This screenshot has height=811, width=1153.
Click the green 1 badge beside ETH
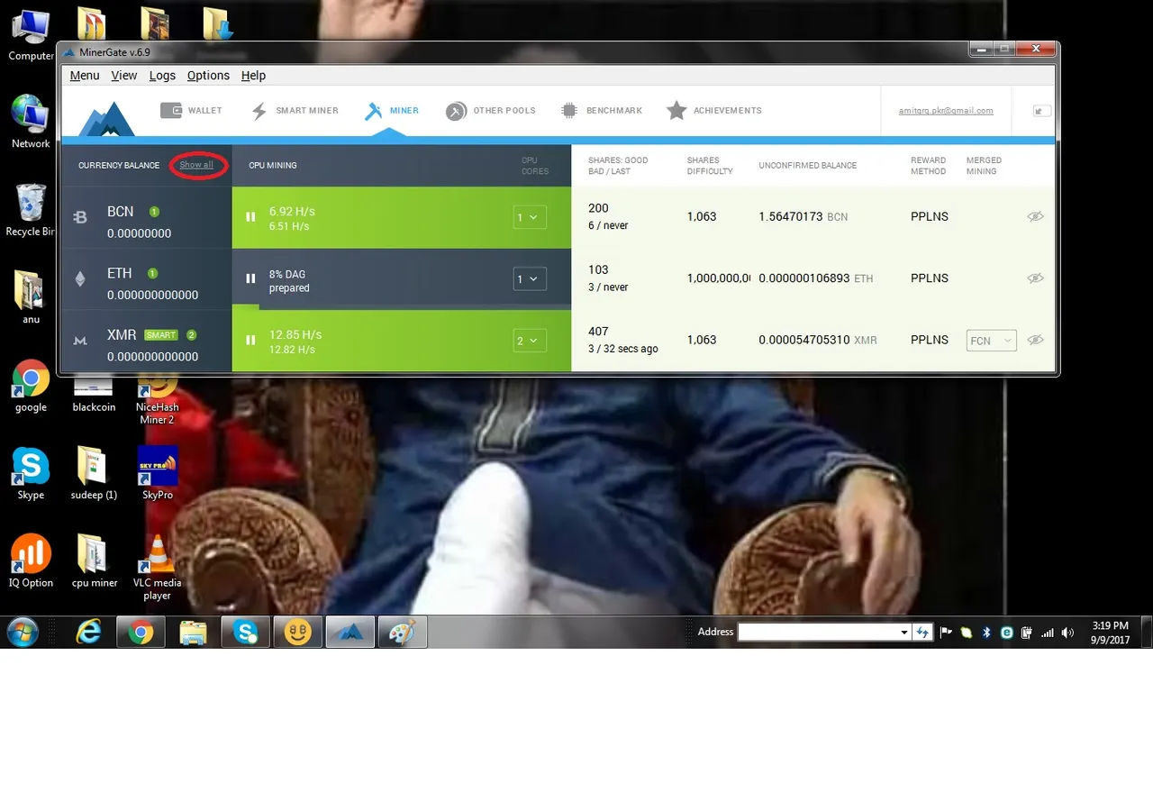152,273
